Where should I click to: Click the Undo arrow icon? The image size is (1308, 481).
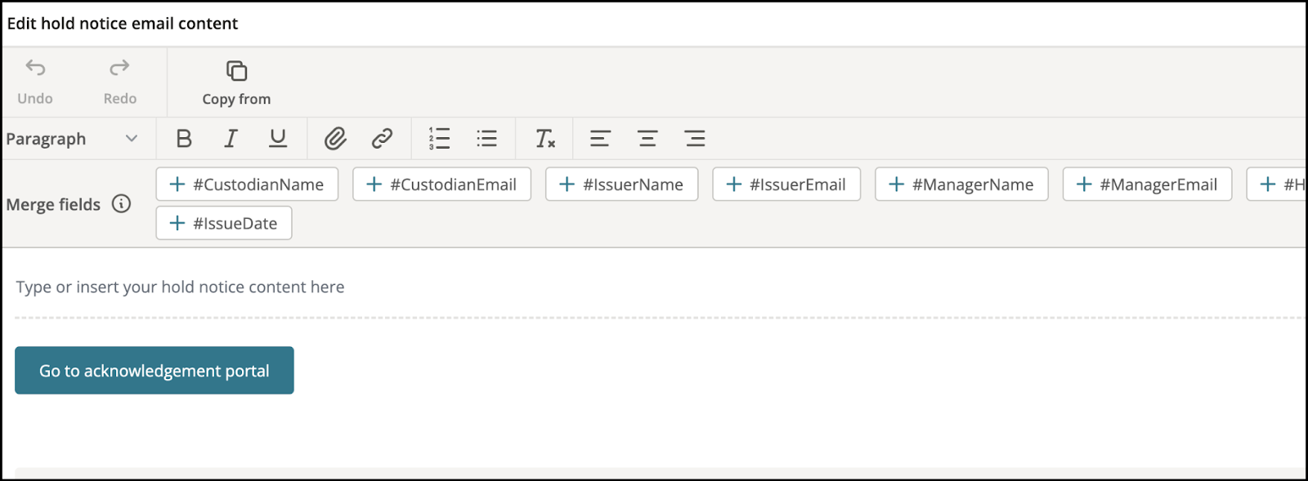(35, 68)
